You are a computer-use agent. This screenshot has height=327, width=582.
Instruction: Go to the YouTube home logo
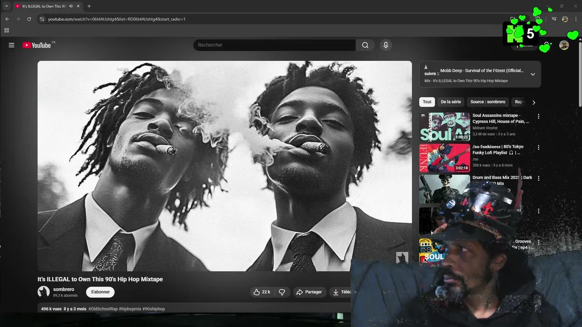[36, 45]
